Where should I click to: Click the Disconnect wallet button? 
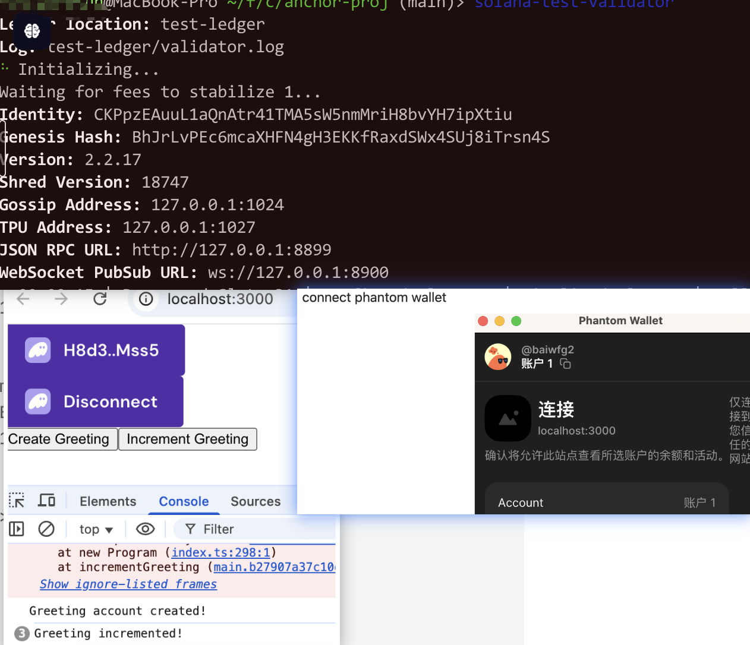pyautogui.click(x=96, y=401)
